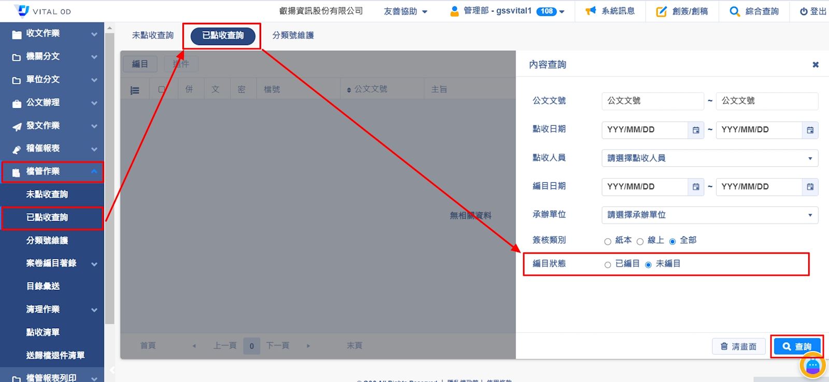Click the 機關分文 folder icon
829x382 pixels.
click(17, 57)
